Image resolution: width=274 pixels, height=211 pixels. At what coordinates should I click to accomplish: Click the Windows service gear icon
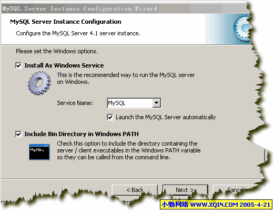point(39,83)
